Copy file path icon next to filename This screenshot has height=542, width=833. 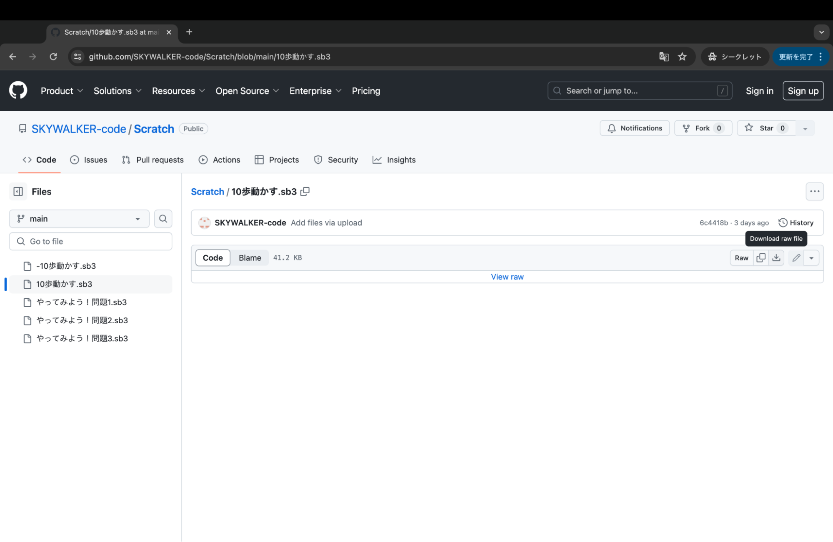[x=305, y=191]
